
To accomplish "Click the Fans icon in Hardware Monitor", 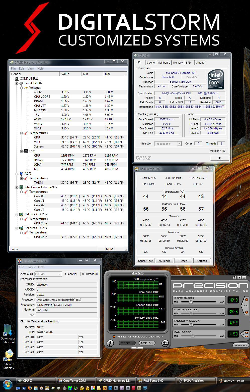I will pyautogui.click(x=26, y=151).
